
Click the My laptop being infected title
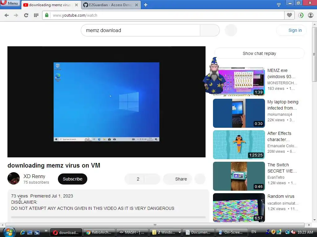coord(283,105)
